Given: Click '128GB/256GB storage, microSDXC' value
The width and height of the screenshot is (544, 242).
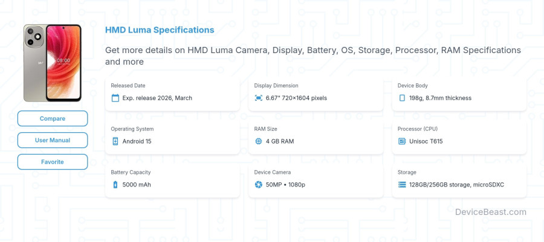Looking at the screenshot, I should pos(456,185).
